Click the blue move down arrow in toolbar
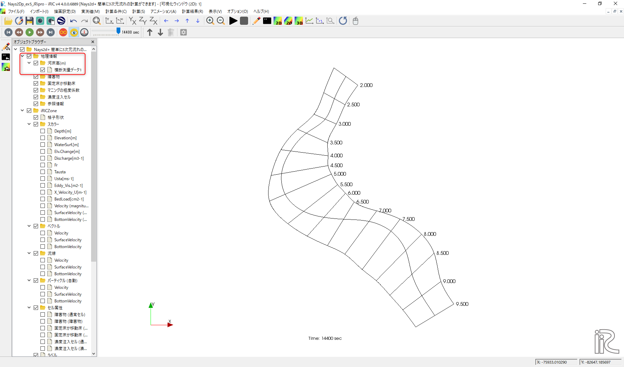Viewport: 624px width, 367px height. 198,21
